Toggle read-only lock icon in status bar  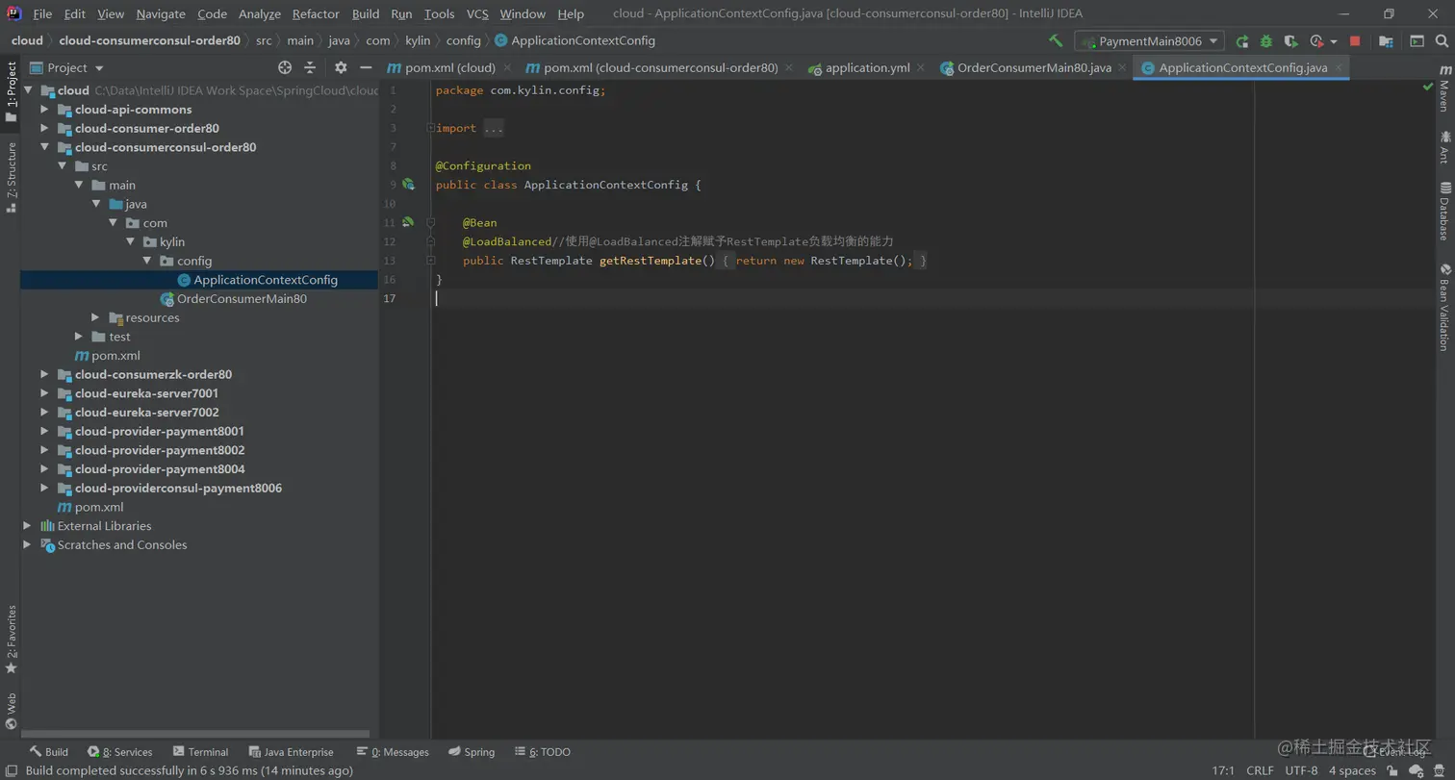coord(1392,770)
